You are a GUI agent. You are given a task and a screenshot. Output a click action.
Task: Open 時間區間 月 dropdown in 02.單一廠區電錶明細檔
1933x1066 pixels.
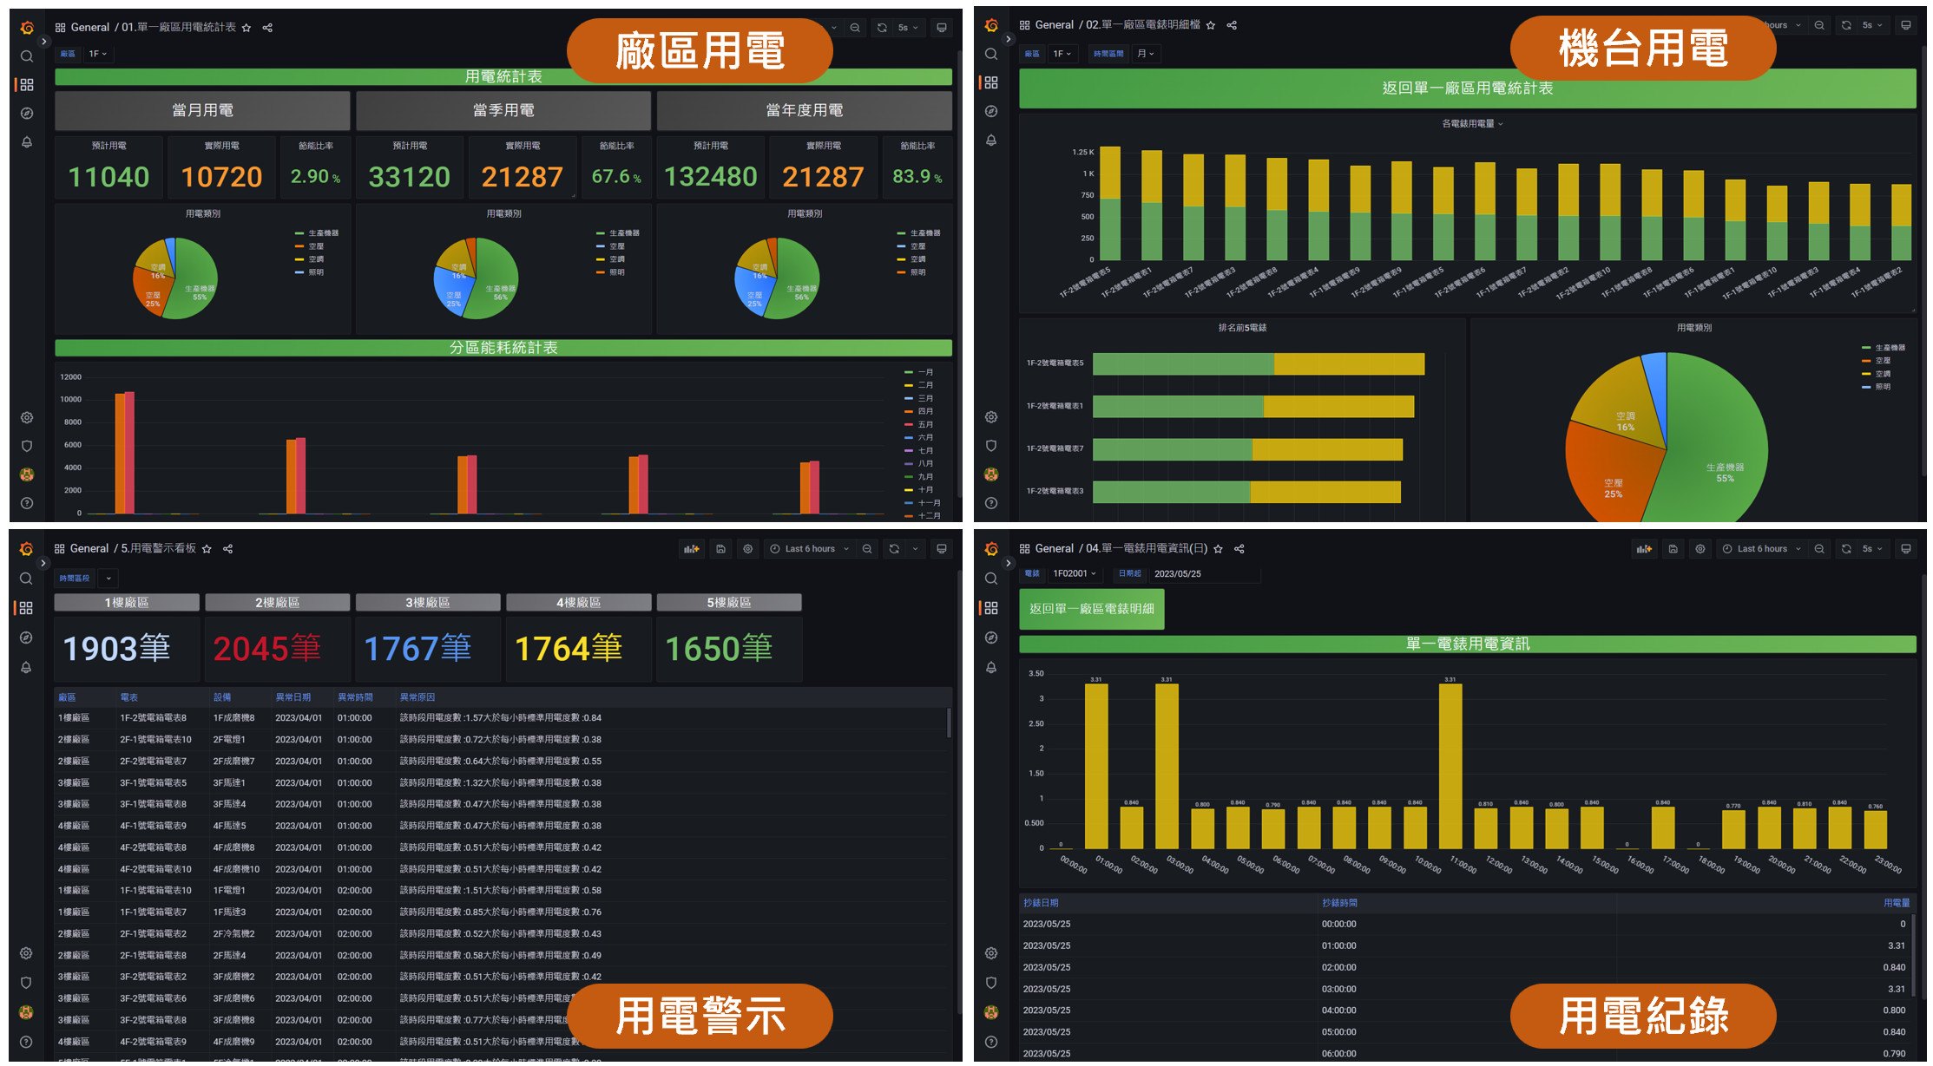click(x=1146, y=54)
